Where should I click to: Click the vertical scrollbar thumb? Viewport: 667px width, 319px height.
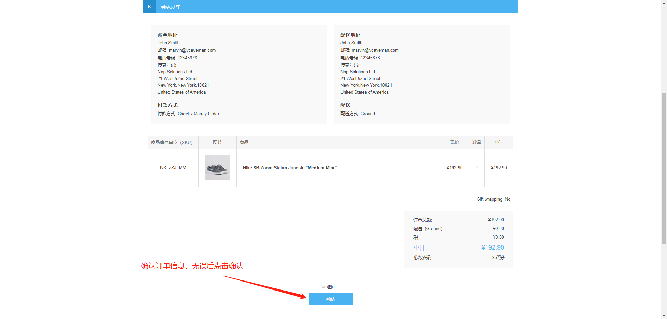click(664, 168)
